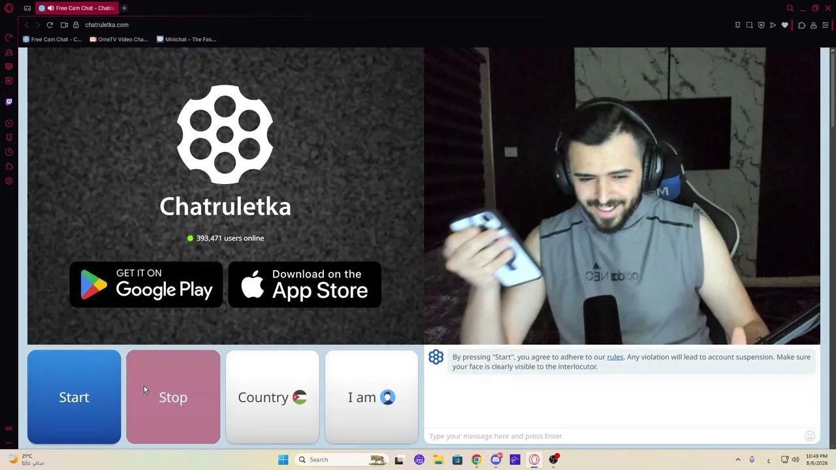Screen dimensions: 836x470
Task: Click the Stop chat button
Action: click(173, 397)
